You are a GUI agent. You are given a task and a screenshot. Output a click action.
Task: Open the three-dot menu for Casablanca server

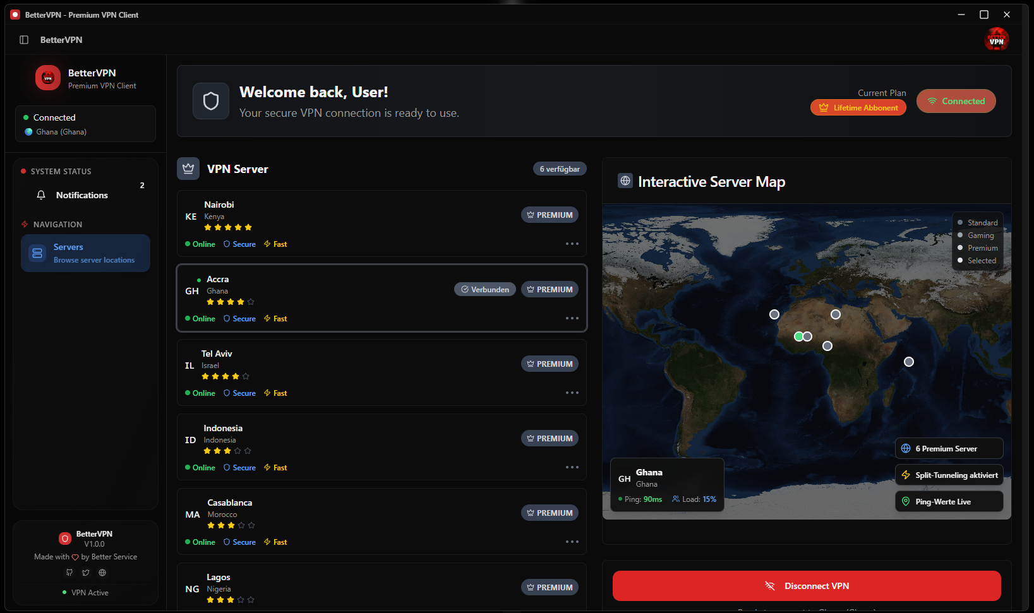572,542
